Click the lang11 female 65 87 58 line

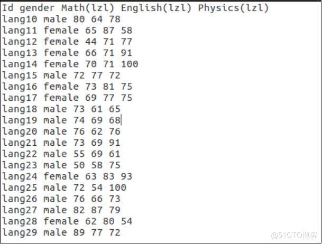coord(67,31)
